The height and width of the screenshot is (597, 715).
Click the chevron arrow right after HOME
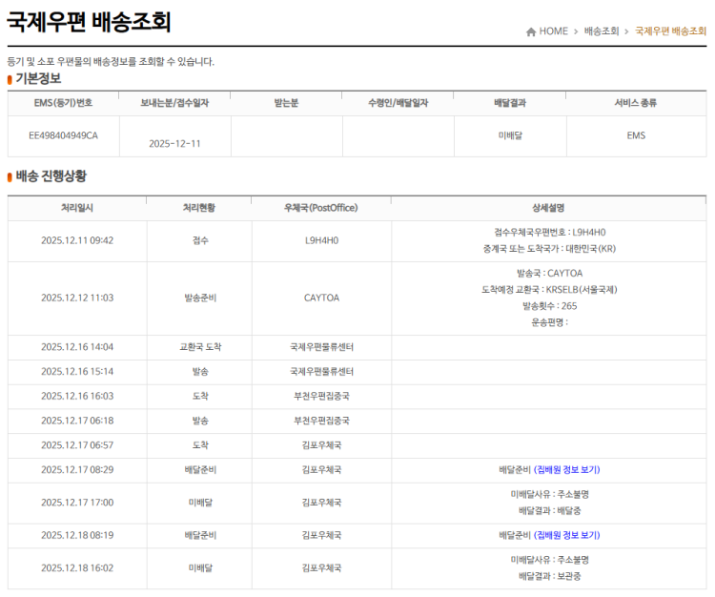click(x=576, y=31)
